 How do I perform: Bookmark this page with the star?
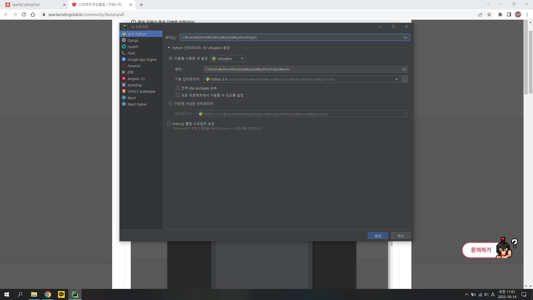[489, 14]
